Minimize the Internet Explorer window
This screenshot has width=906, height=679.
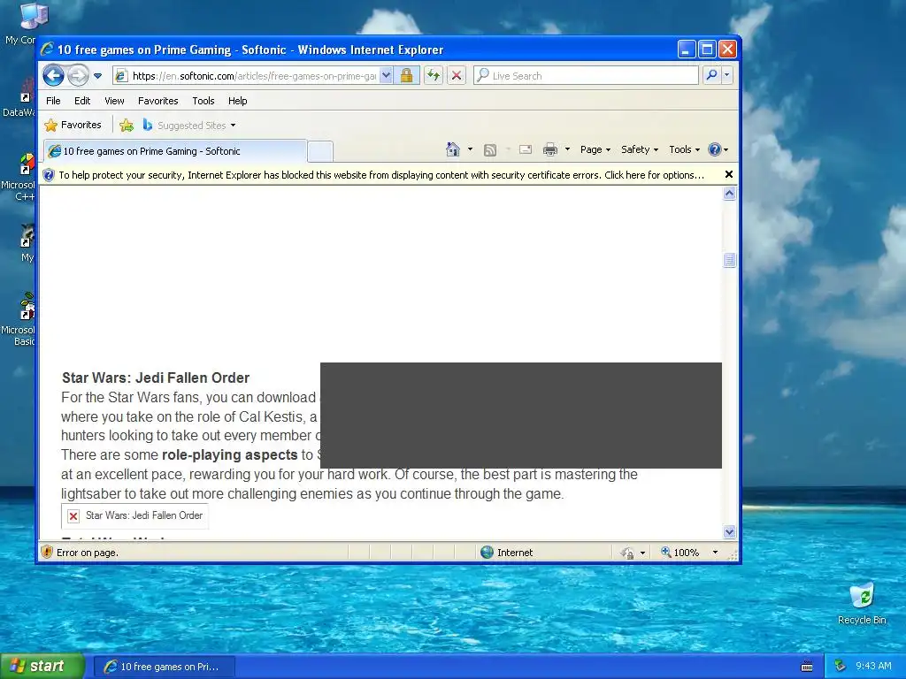click(686, 50)
